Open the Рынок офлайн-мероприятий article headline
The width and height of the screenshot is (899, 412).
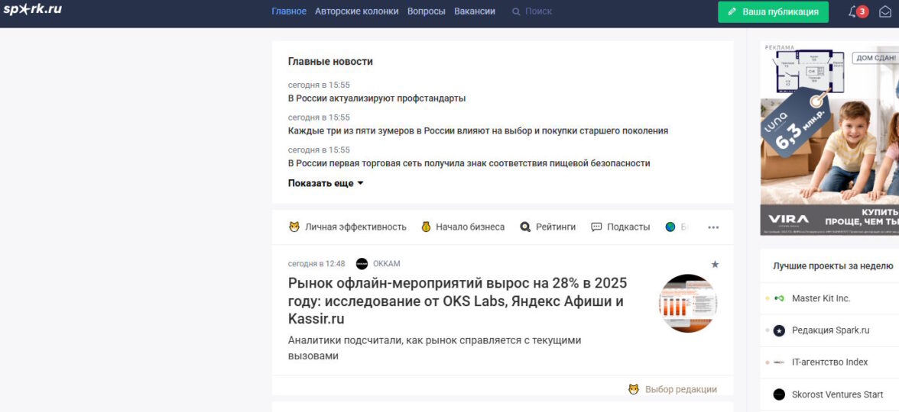tap(457, 301)
